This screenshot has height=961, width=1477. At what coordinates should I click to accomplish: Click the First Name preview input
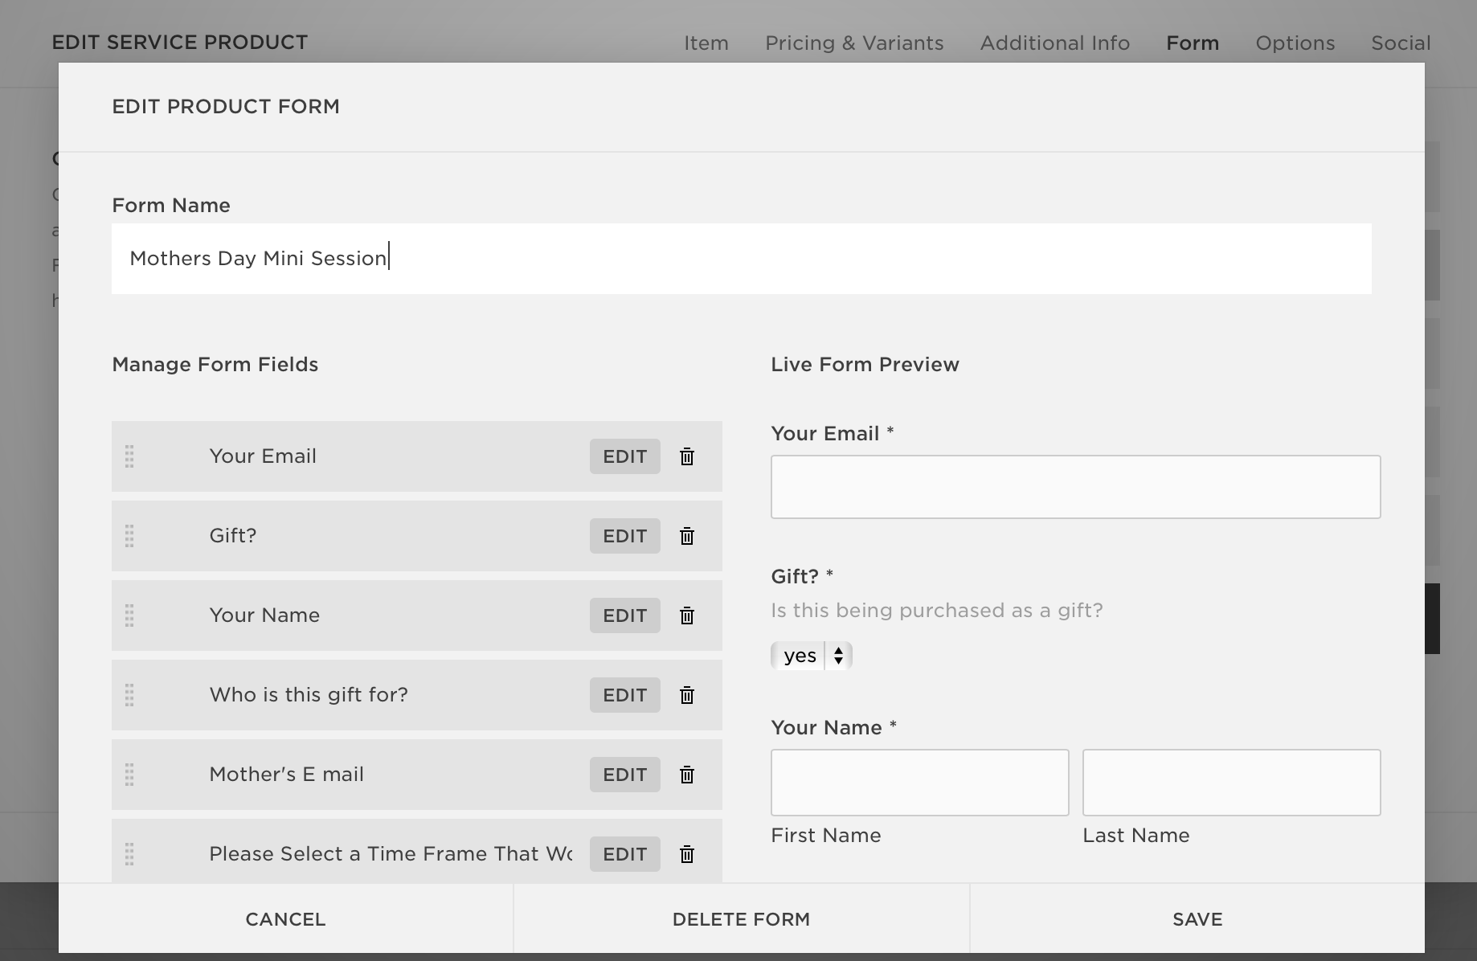tap(919, 783)
